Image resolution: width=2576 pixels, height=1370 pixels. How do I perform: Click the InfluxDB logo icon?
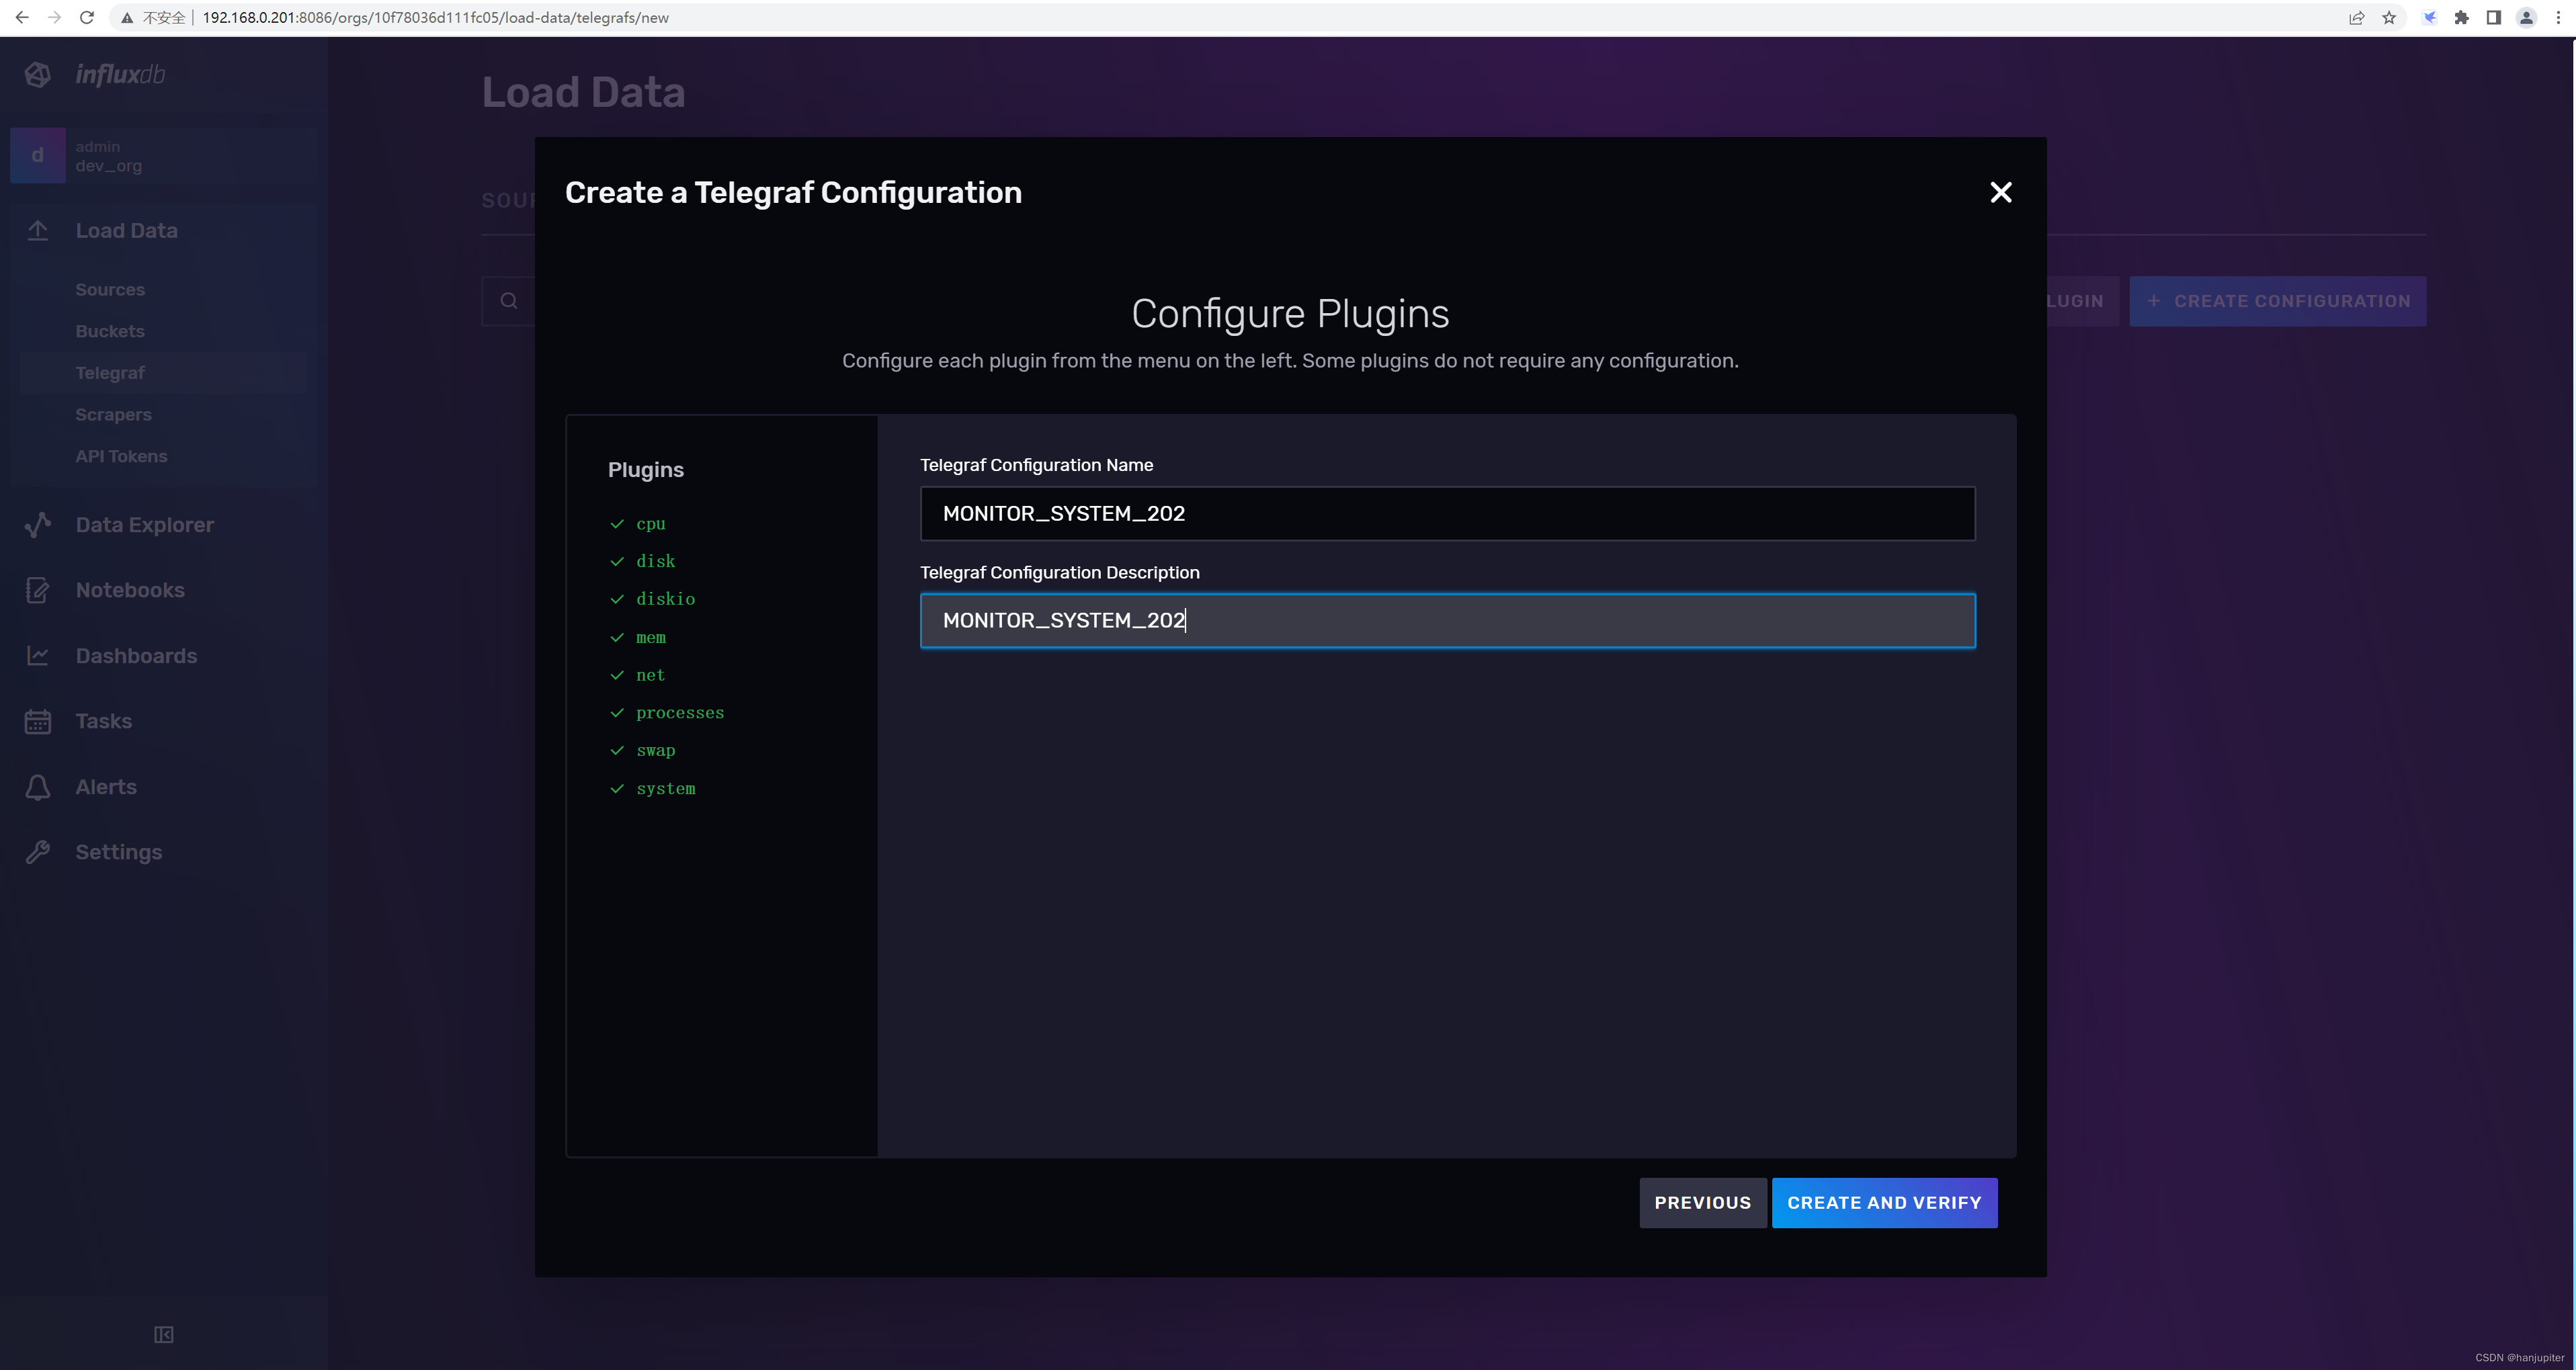pos(38,75)
